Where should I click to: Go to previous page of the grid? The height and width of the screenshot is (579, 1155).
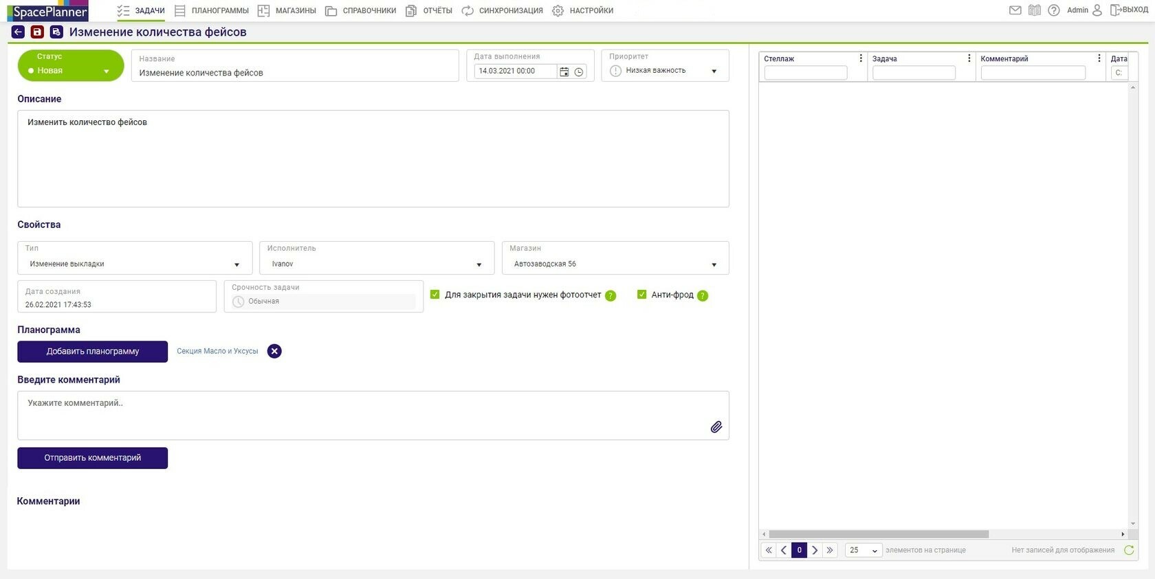coord(784,550)
